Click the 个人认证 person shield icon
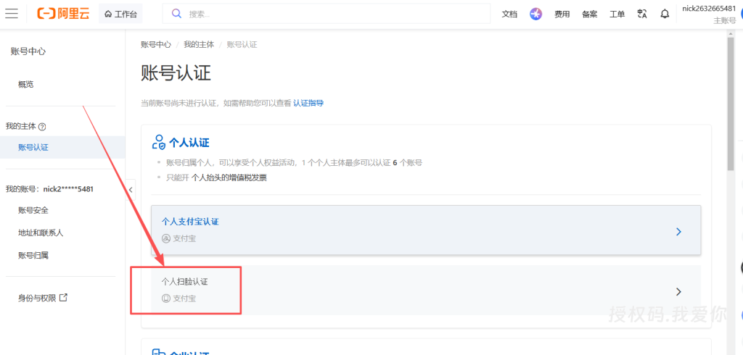The width and height of the screenshot is (743, 355). pos(158,142)
